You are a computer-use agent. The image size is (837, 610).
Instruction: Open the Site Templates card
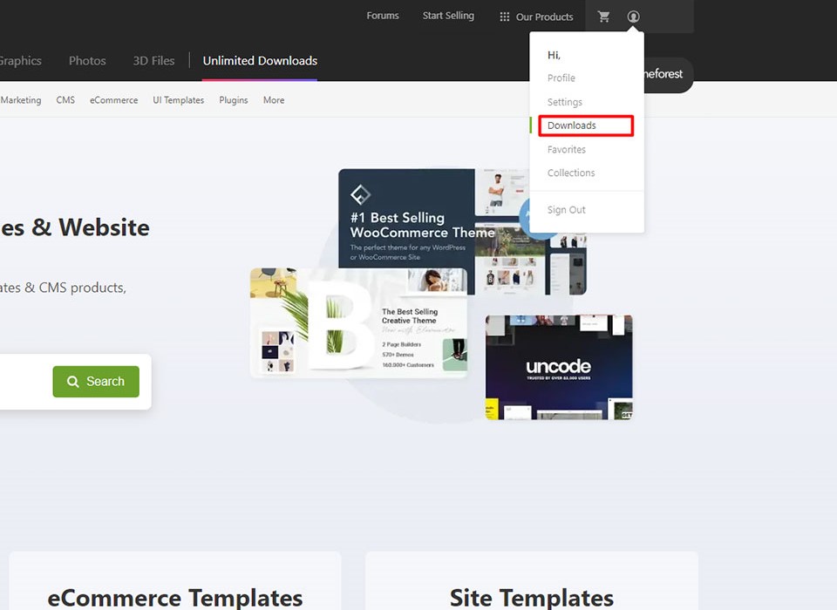[x=532, y=580]
